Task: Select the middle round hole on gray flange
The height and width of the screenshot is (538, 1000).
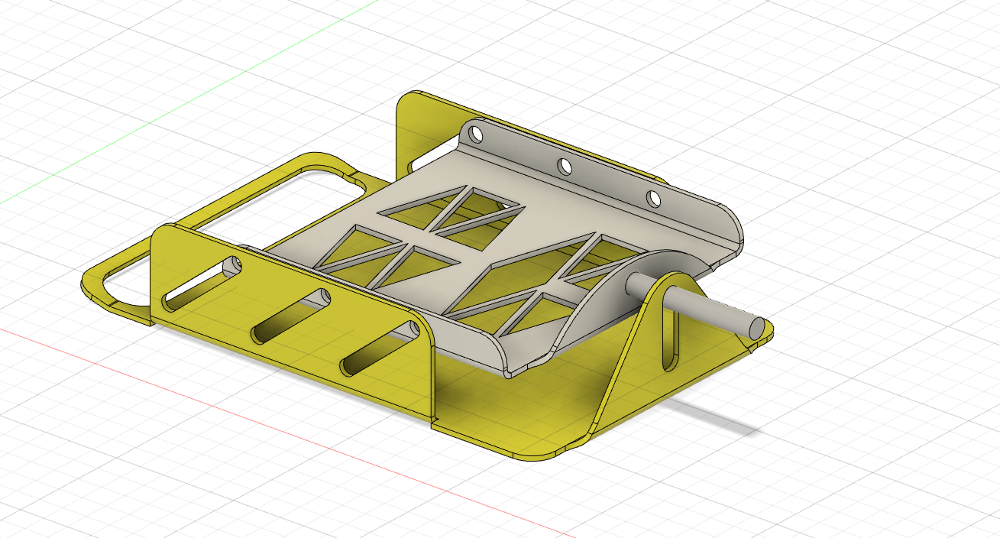Action: pyautogui.click(x=565, y=165)
